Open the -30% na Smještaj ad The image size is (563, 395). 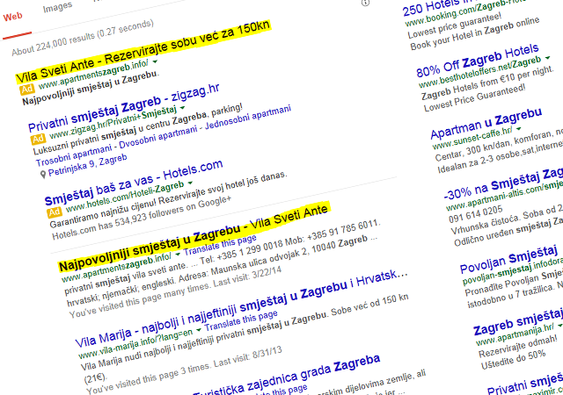pos(502,184)
